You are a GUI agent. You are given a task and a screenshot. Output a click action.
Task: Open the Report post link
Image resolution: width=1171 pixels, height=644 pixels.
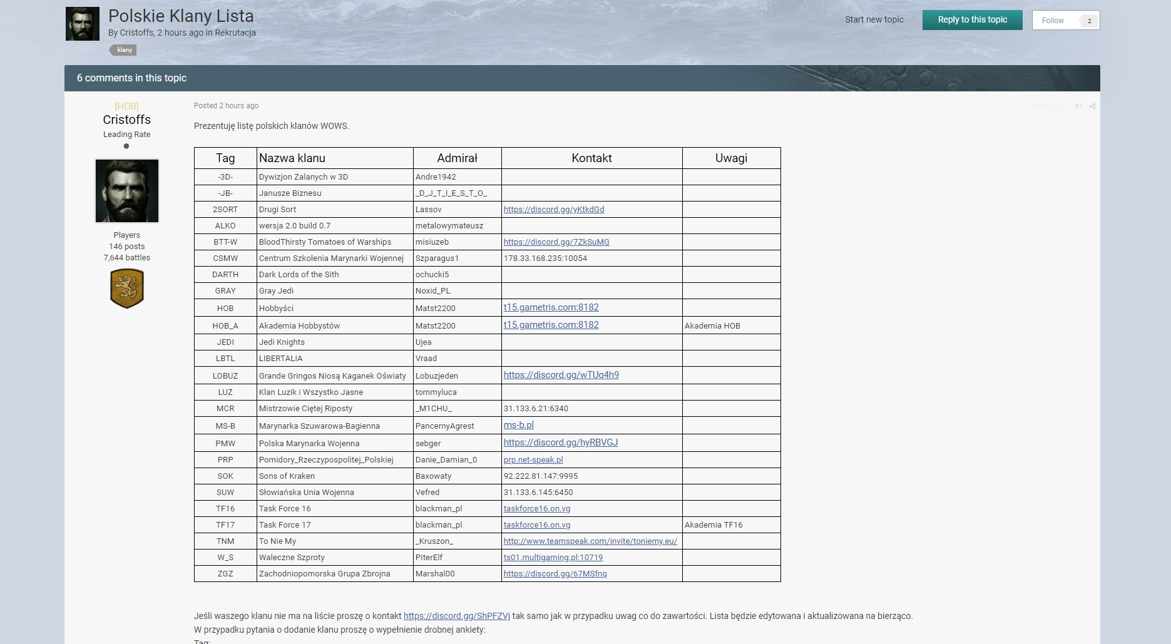click(1048, 106)
